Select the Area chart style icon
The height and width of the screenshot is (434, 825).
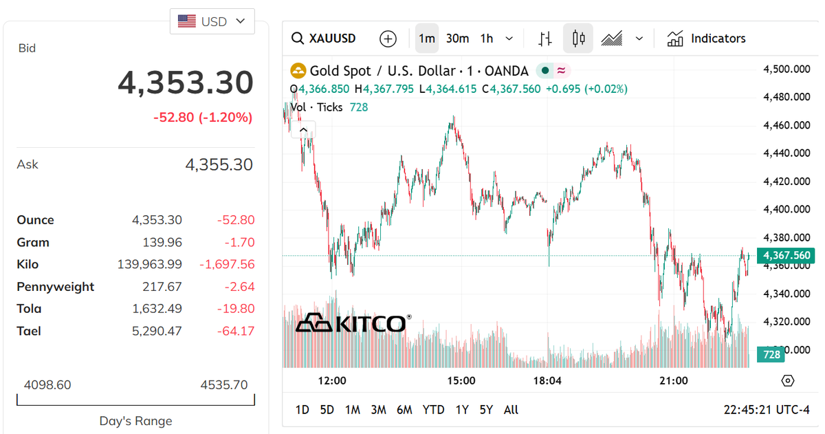[611, 39]
